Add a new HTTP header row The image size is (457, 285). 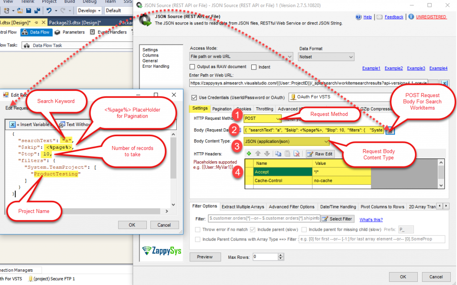click(x=249, y=154)
